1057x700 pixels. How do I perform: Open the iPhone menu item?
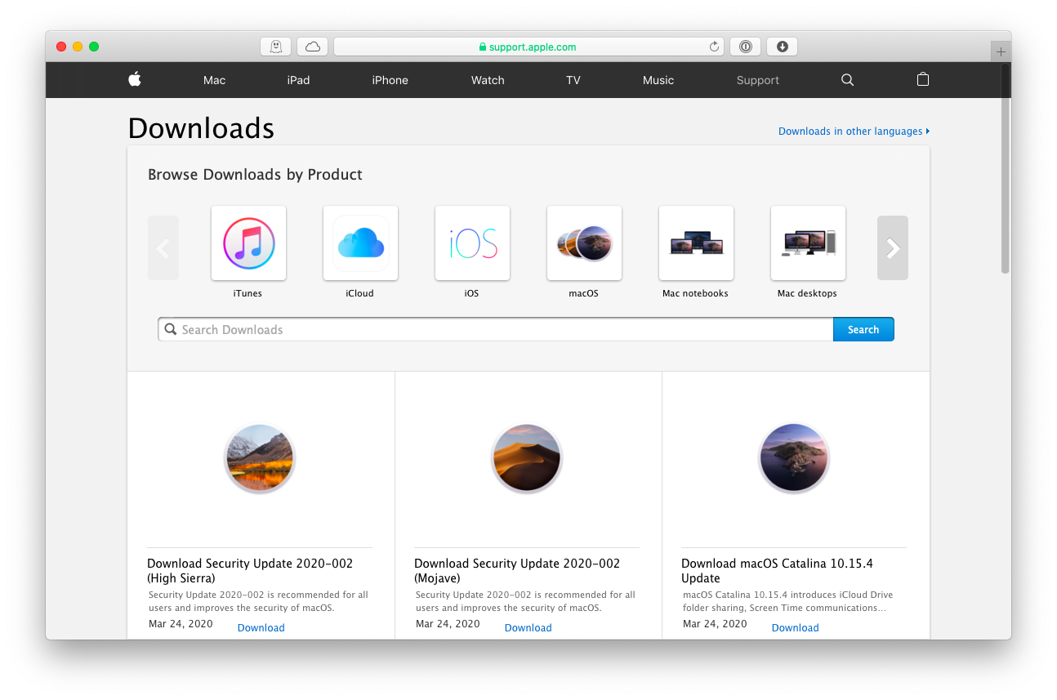pos(390,80)
